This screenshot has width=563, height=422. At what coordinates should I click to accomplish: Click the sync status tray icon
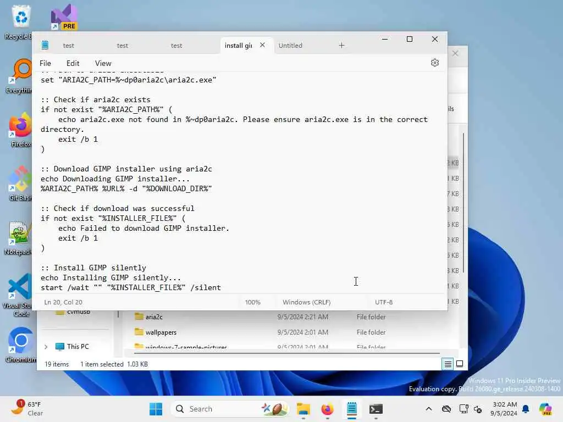(x=478, y=409)
